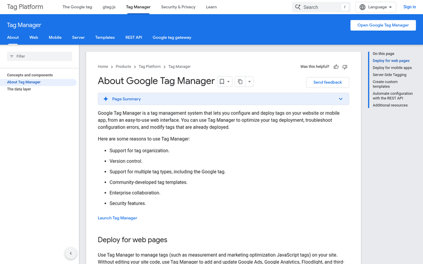Viewport: 423px width, 264px height.
Task: Open Learn top menu item
Action: click(x=211, y=7)
